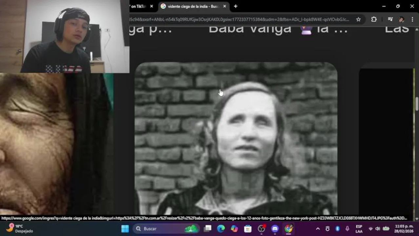
Task: Open the media control icon in Chrome toolbar
Action: [x=390, y=19]
